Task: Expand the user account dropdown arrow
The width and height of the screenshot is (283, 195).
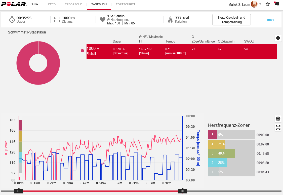Action: [x=260, y=4]
